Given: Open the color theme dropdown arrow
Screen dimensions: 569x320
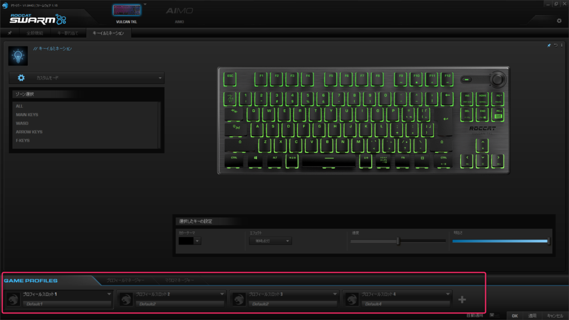Looking at the screenshot, I should pos(197,241).
